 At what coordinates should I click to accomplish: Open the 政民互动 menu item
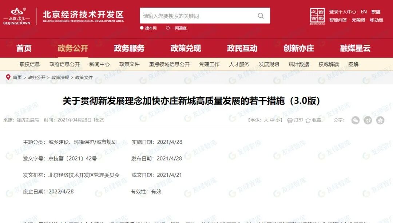242,48
